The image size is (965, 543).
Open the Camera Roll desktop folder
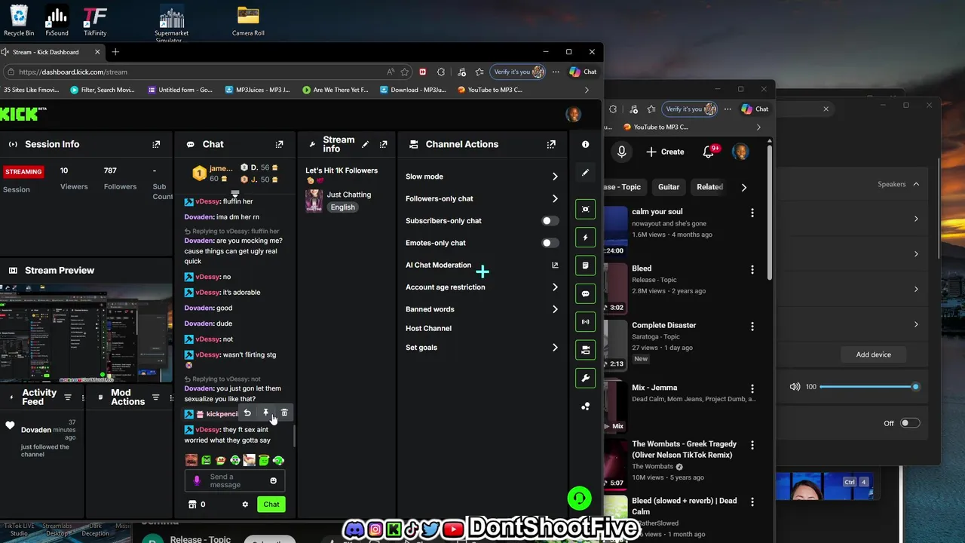click(x=248, y=20)
